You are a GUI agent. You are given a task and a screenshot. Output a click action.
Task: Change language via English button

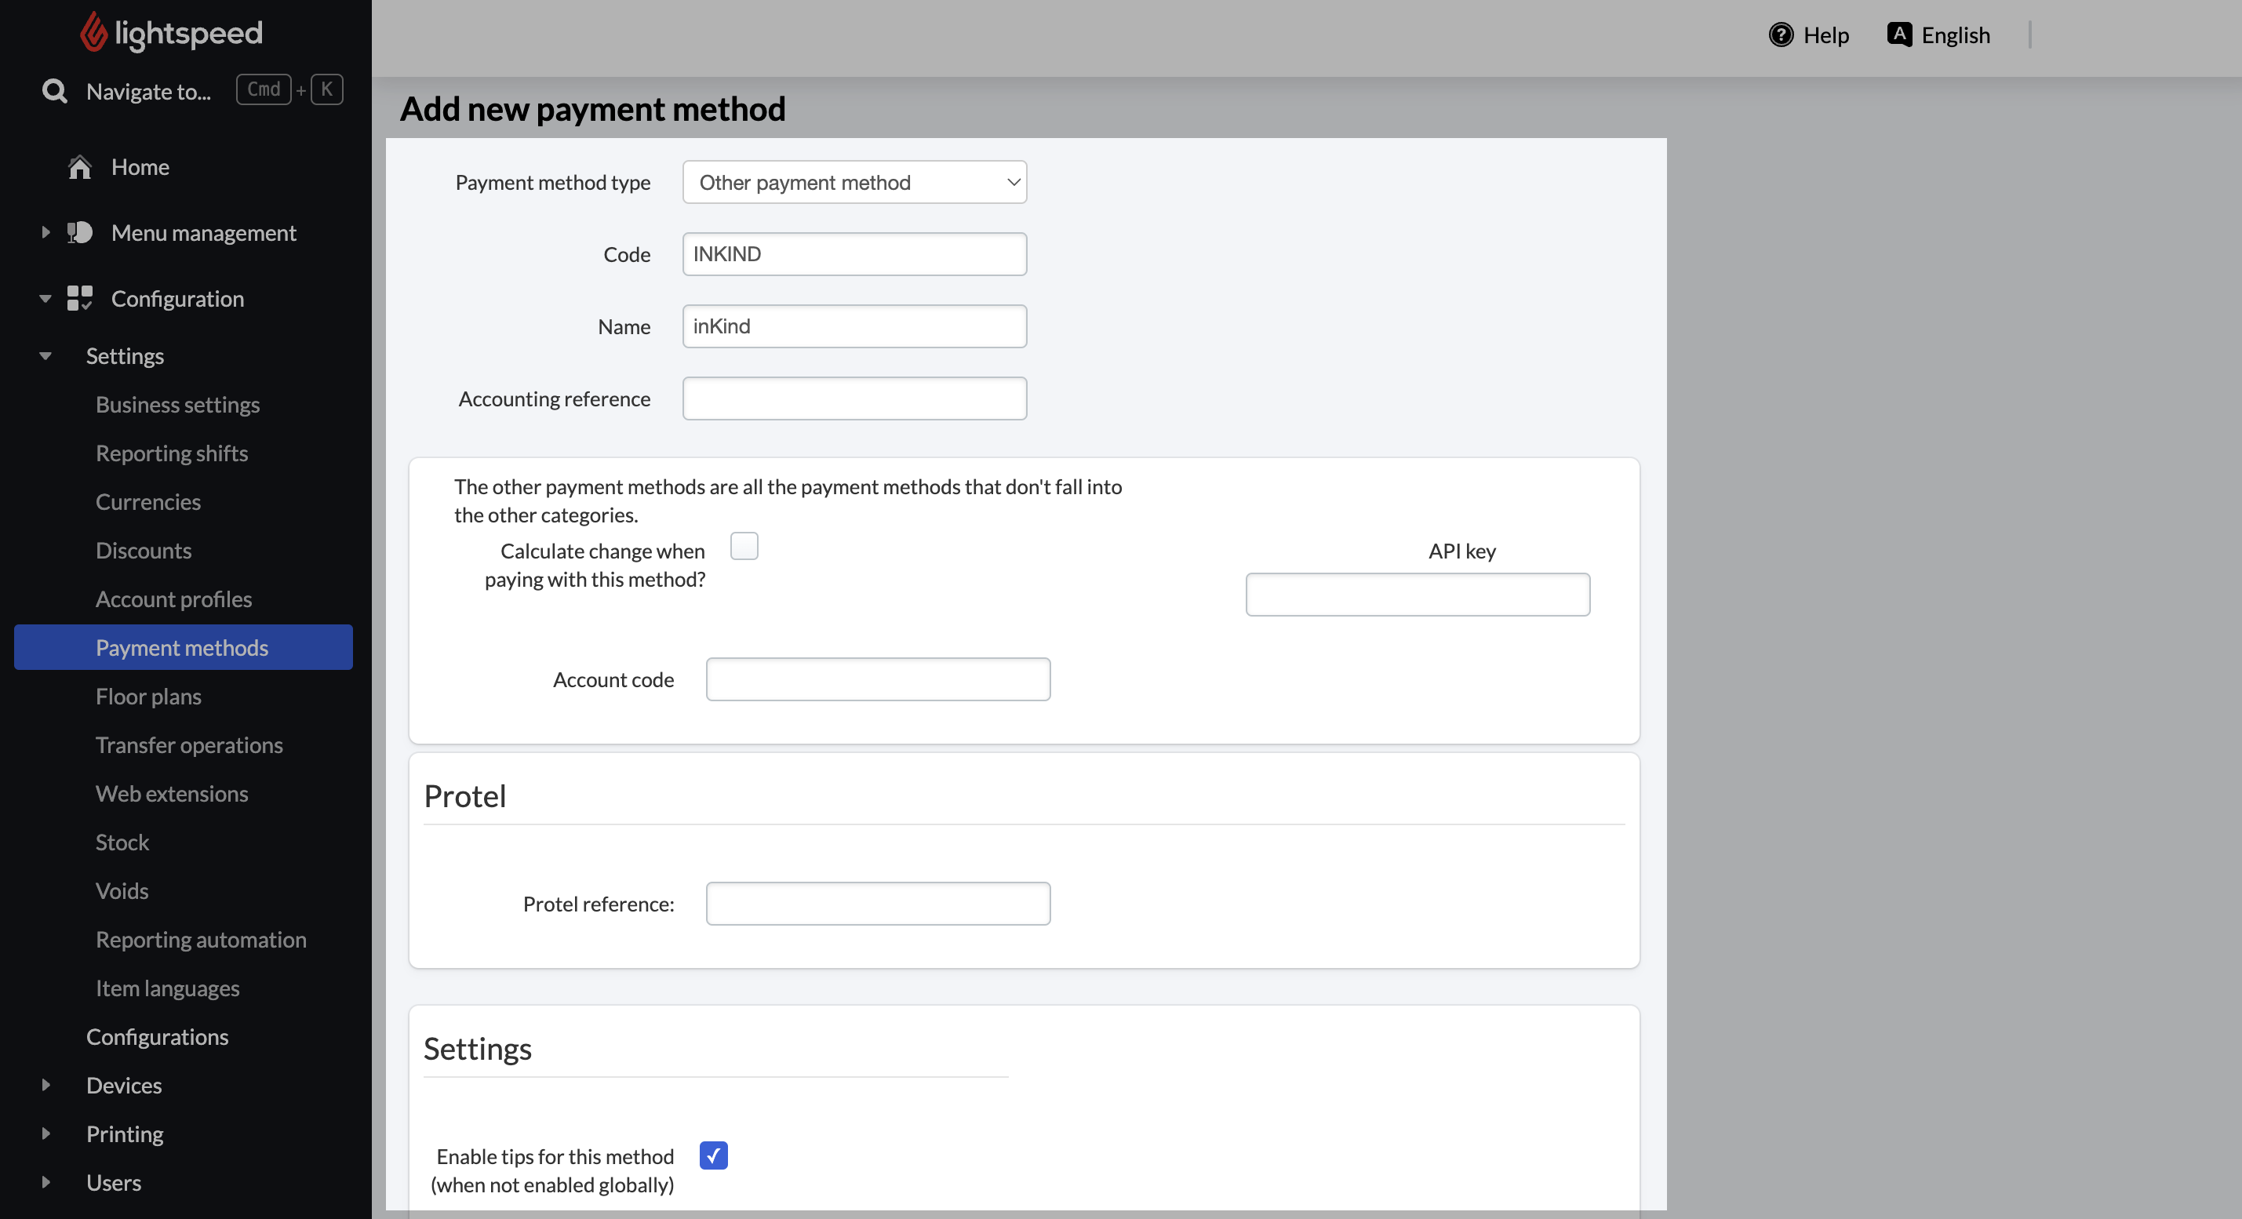click(x=1938, y=35)
